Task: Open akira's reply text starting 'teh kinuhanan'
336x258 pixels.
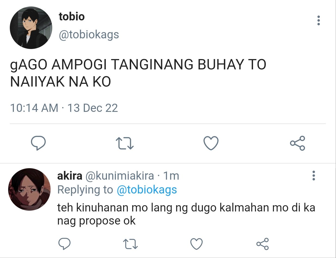Action: (186, 214)
